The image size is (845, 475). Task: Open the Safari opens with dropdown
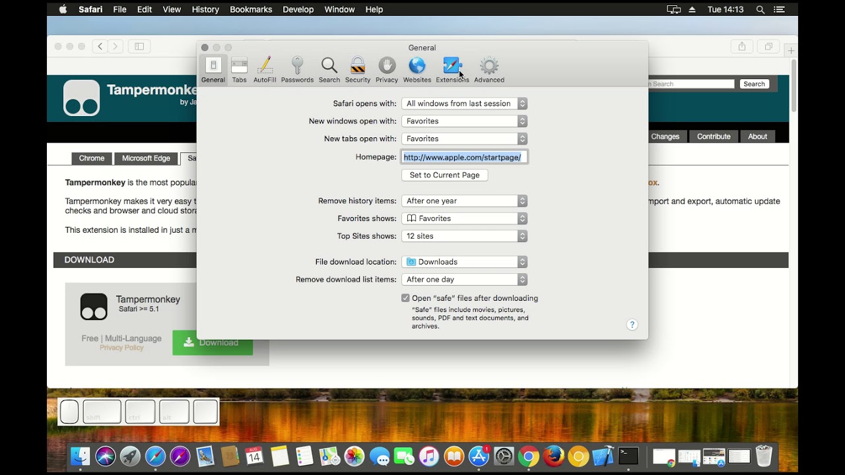[x=464, y=104]
